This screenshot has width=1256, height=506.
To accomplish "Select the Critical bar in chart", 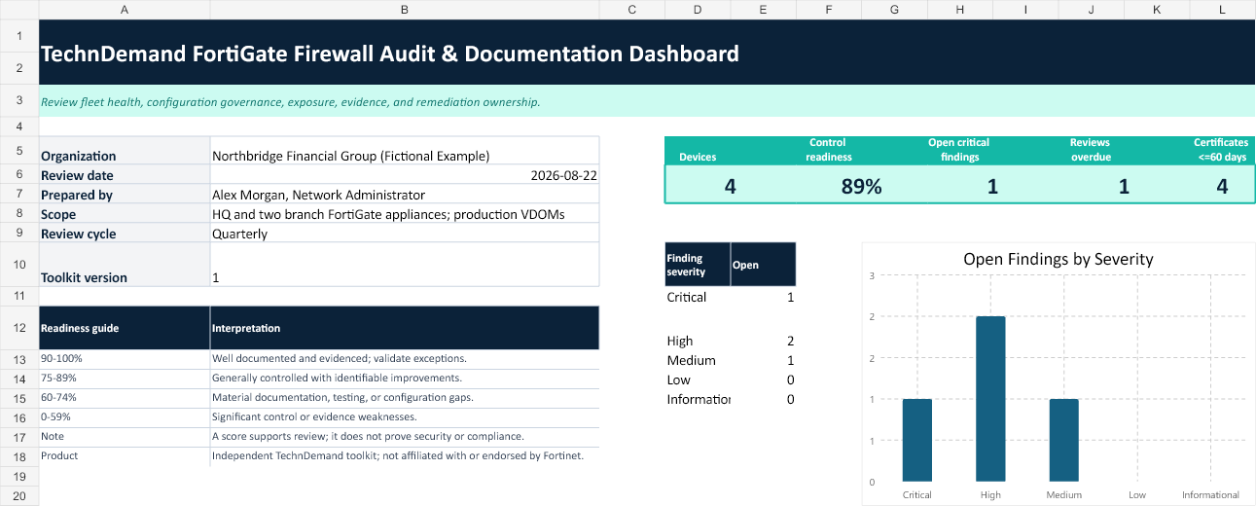I will [x=916, y=440].
